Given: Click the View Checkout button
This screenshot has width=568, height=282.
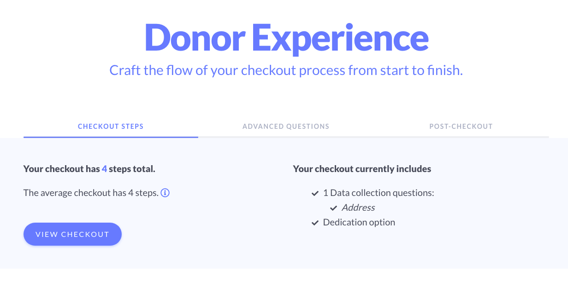Looking at the screenshot, I should [72, 234].
